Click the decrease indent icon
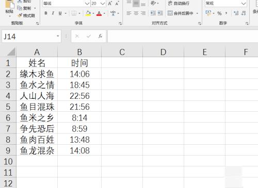 click(153, 13)
